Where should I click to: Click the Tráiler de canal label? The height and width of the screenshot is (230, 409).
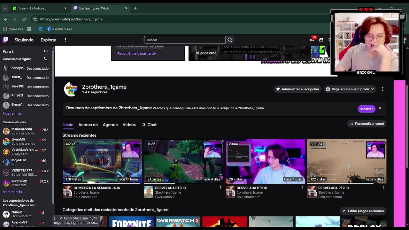tap(205, 53)
